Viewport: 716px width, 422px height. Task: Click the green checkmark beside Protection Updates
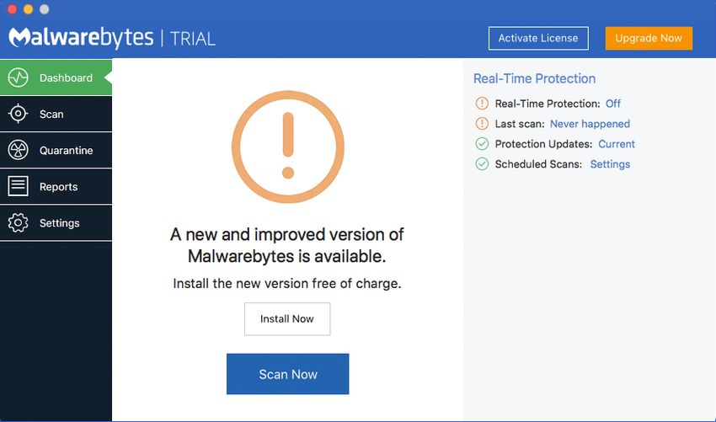tap(482, 144)
